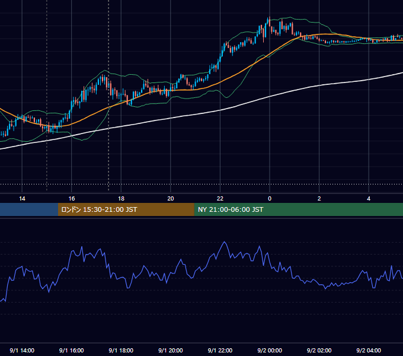Click the 2 hour label on chart axis

tap(319, 199)
